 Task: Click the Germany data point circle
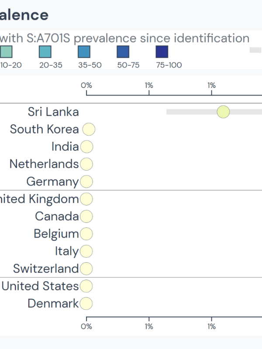coord(86,181)
